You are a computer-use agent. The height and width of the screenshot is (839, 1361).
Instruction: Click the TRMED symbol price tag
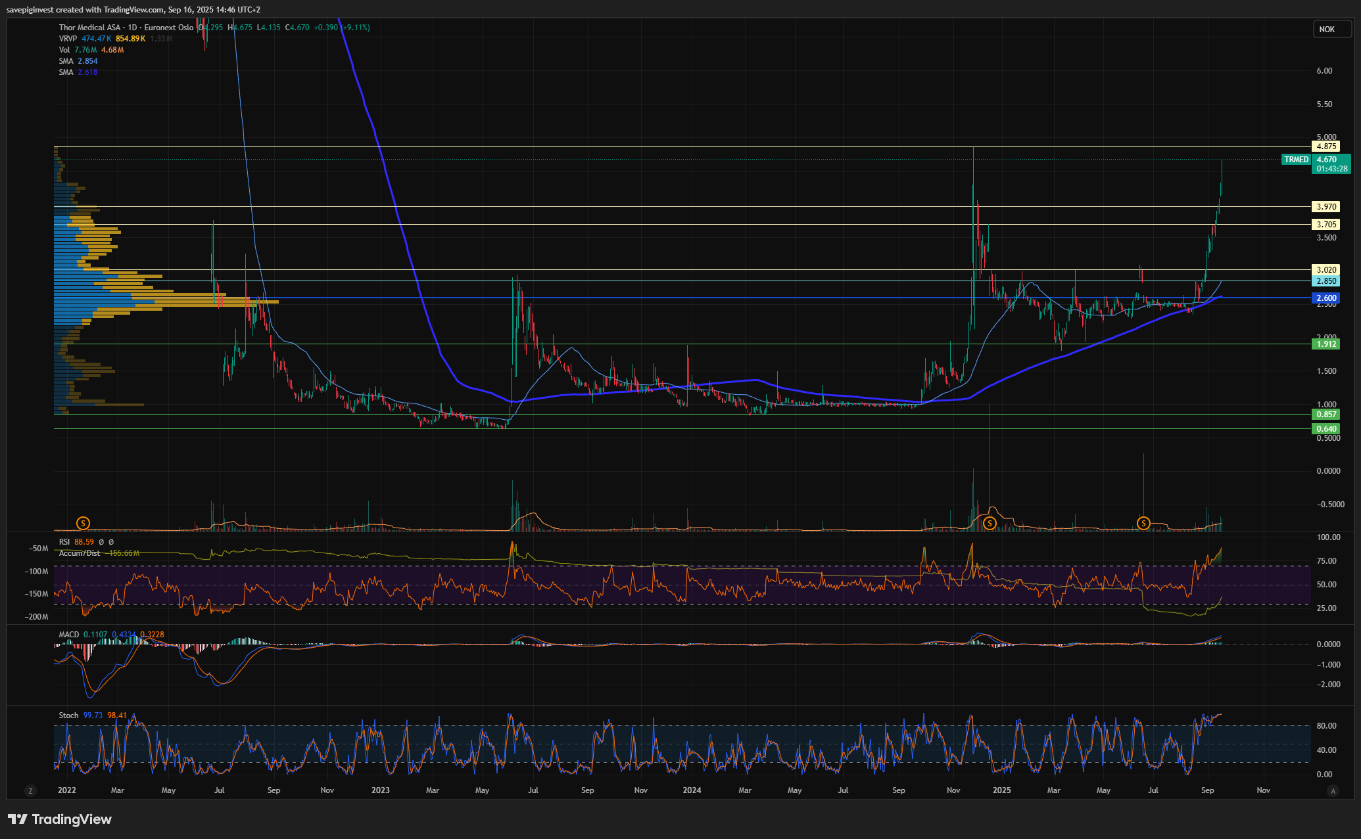(1296, 160)
